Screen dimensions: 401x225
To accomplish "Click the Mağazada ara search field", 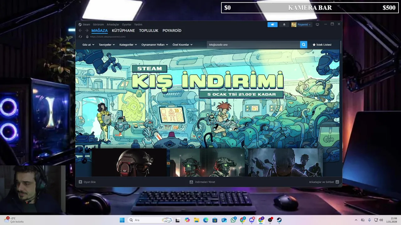I will point(253,45).
